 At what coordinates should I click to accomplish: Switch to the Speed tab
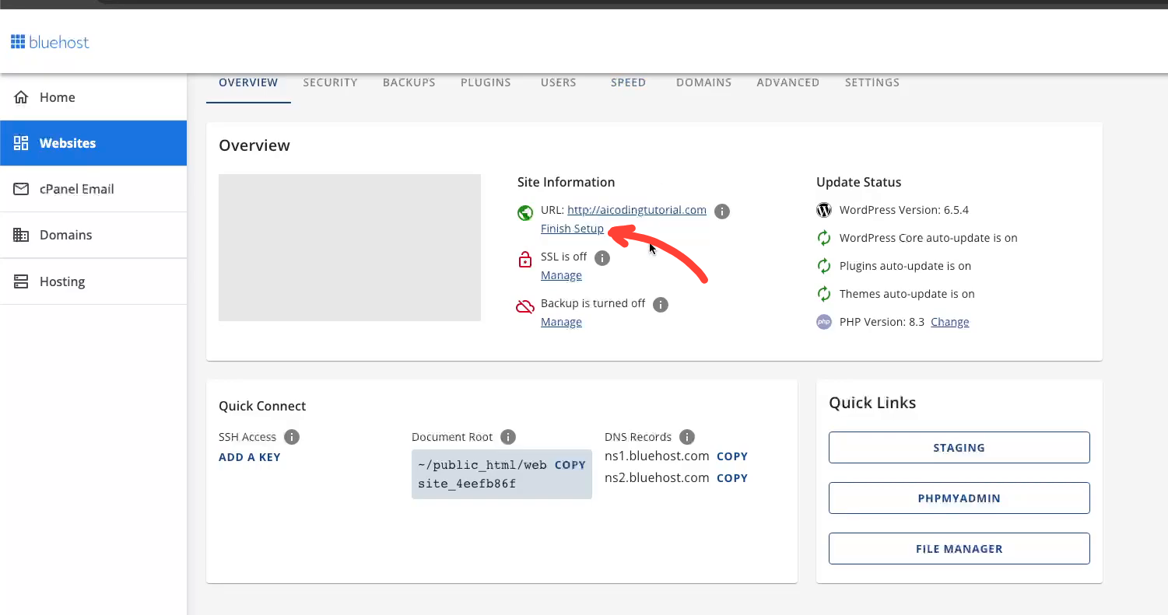(629, 82)
